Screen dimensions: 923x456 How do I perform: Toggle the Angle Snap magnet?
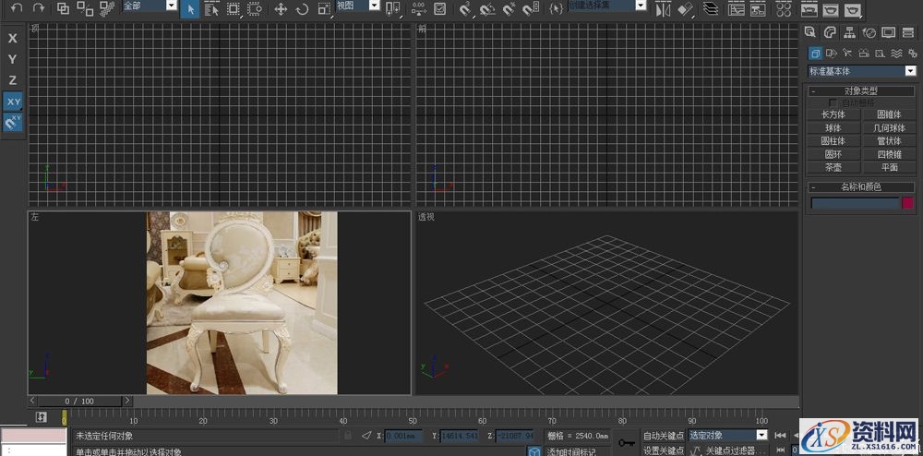coord(486,9)
